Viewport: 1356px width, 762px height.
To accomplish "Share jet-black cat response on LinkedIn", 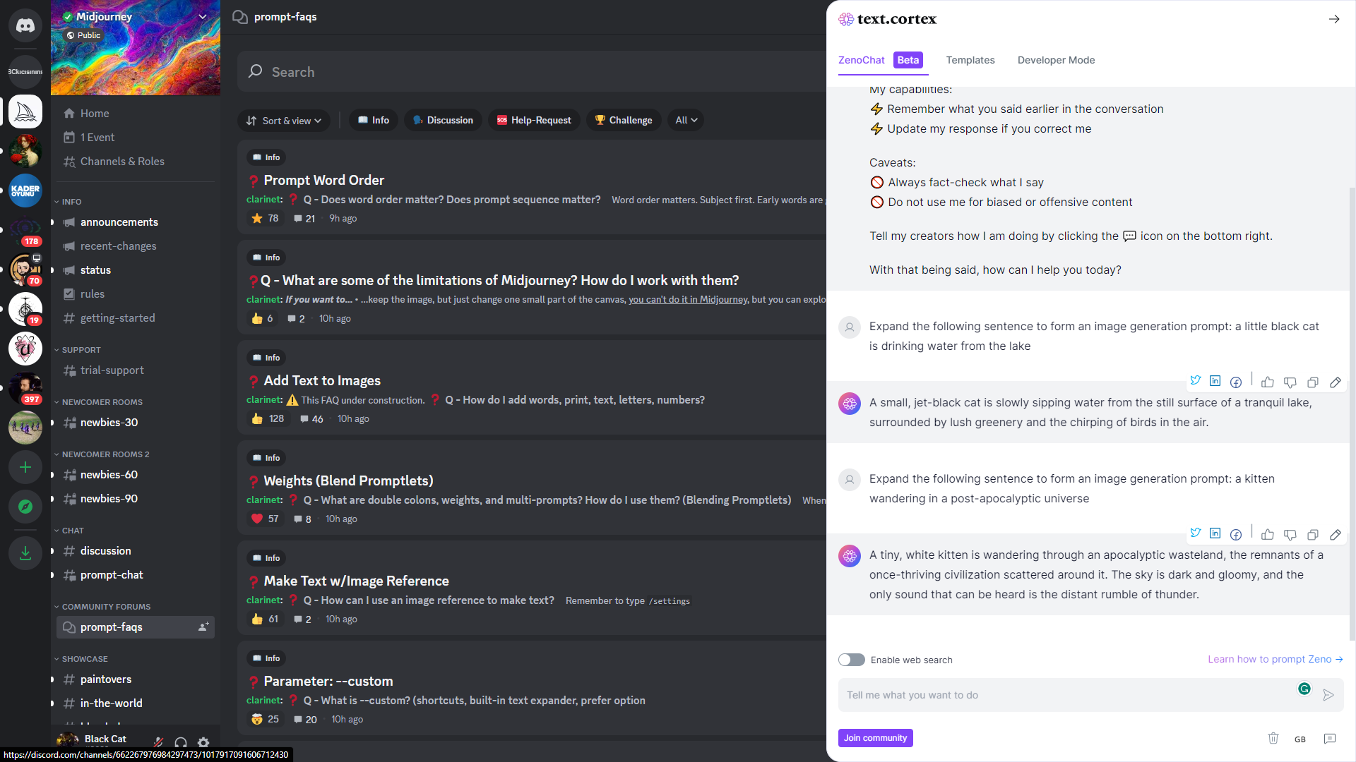I will tap(1215, 381).
